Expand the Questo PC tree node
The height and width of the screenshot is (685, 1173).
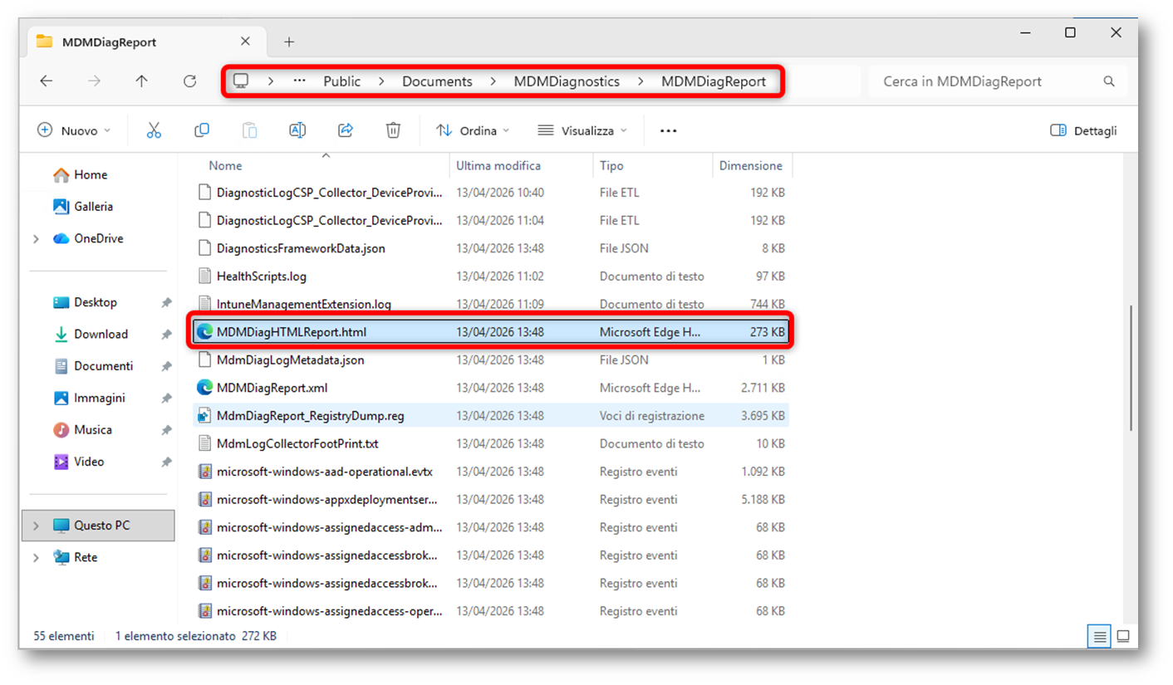(x=36, y=526)
